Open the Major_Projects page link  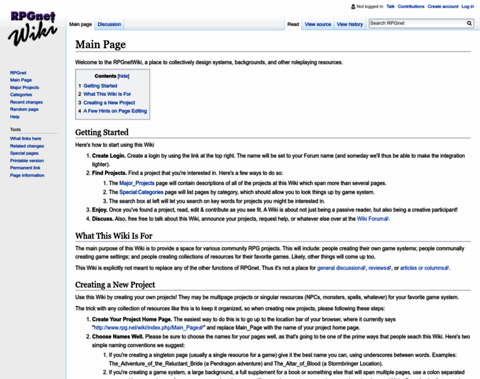click(x=136, y=183)
